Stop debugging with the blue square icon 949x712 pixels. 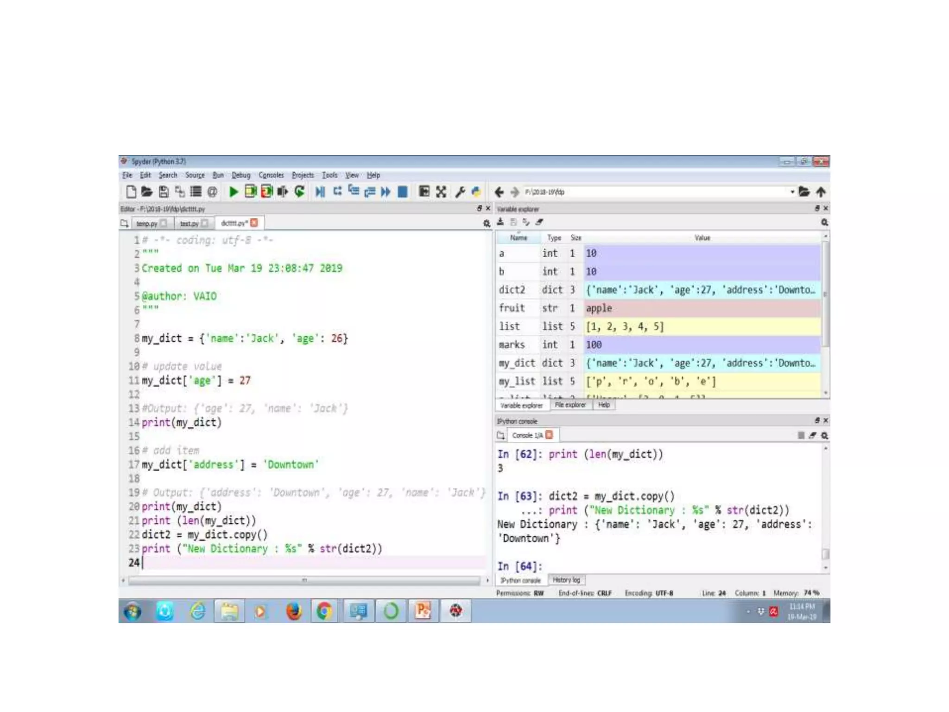pos(403,191)
